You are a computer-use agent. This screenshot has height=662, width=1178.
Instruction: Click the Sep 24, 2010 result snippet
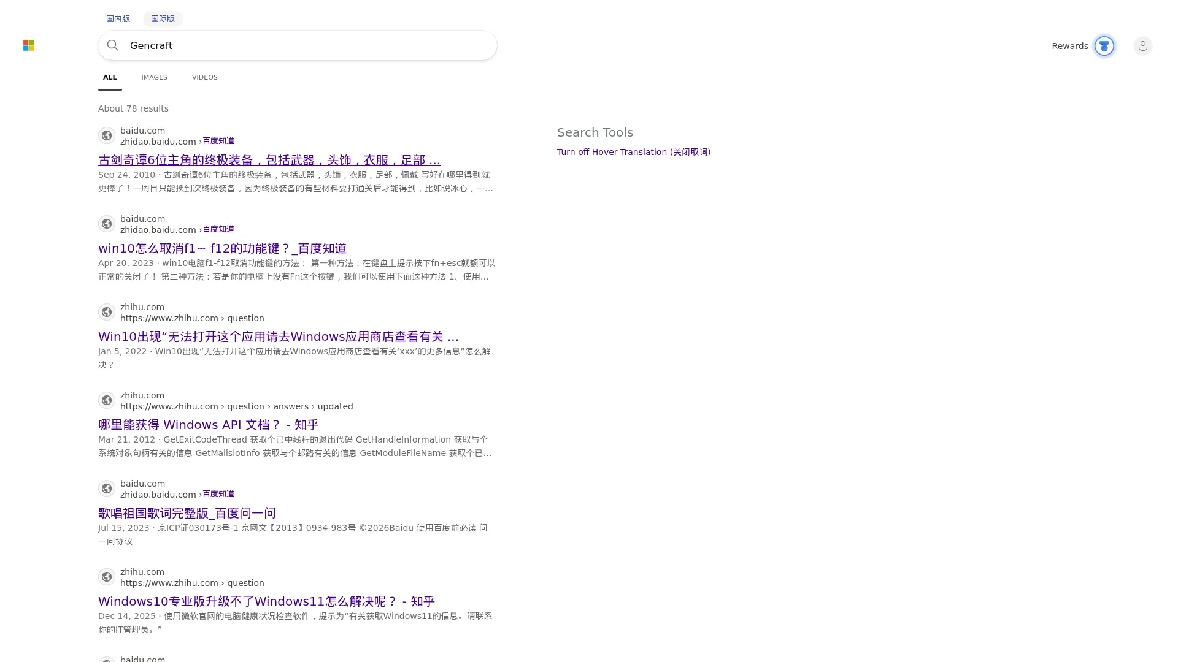tap(296, 181)
